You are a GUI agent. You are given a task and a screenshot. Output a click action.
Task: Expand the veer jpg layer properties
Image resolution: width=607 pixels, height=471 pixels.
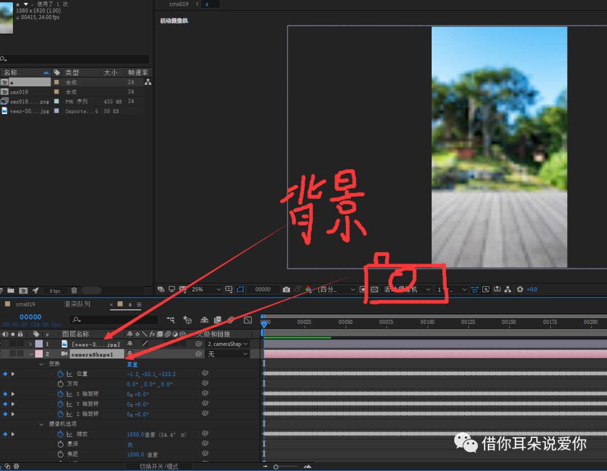tap(30, 344)
